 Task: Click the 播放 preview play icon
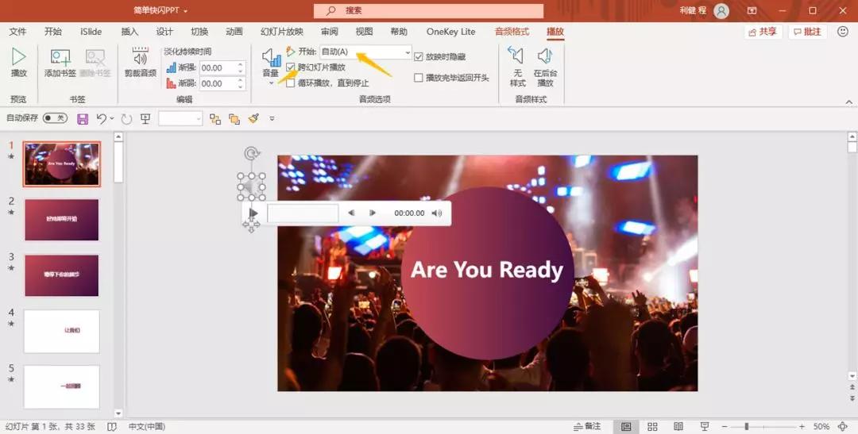coord(18,59)
